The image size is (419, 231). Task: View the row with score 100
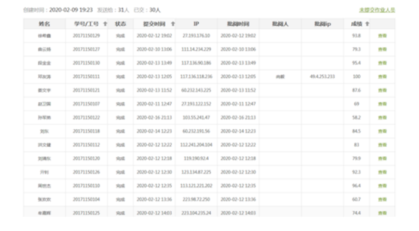pyautogui.click(x=382, y=77)
